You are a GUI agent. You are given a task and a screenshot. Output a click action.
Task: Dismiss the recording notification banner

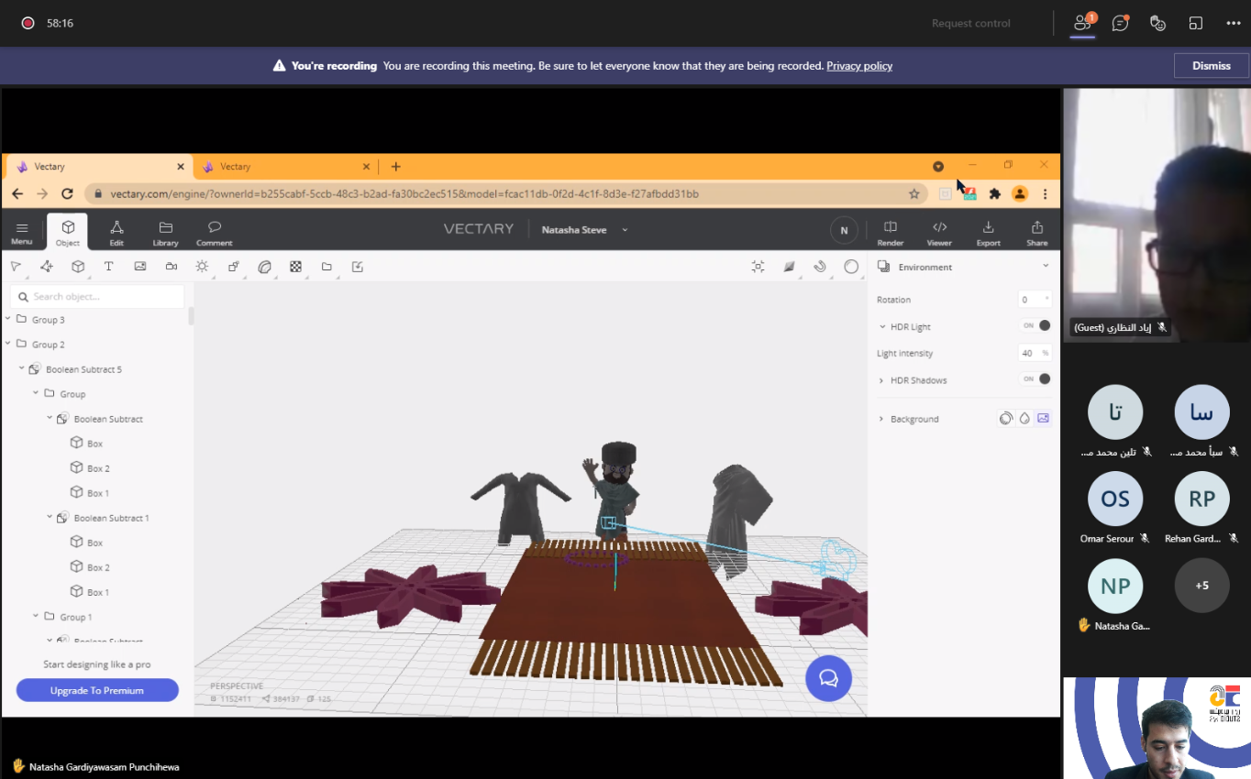pyautogui.click(x=1211, y=66)
